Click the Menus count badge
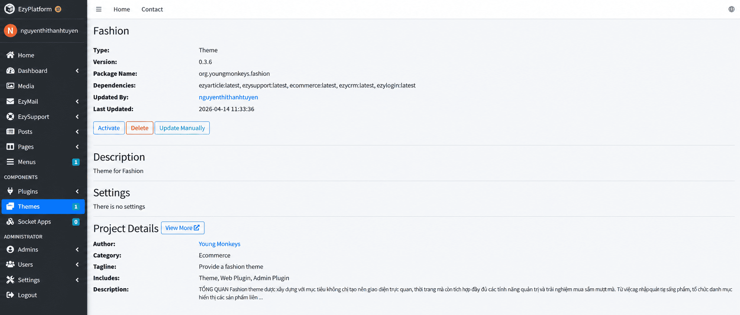This screenshot has width=740, height=315. [76, 162]
